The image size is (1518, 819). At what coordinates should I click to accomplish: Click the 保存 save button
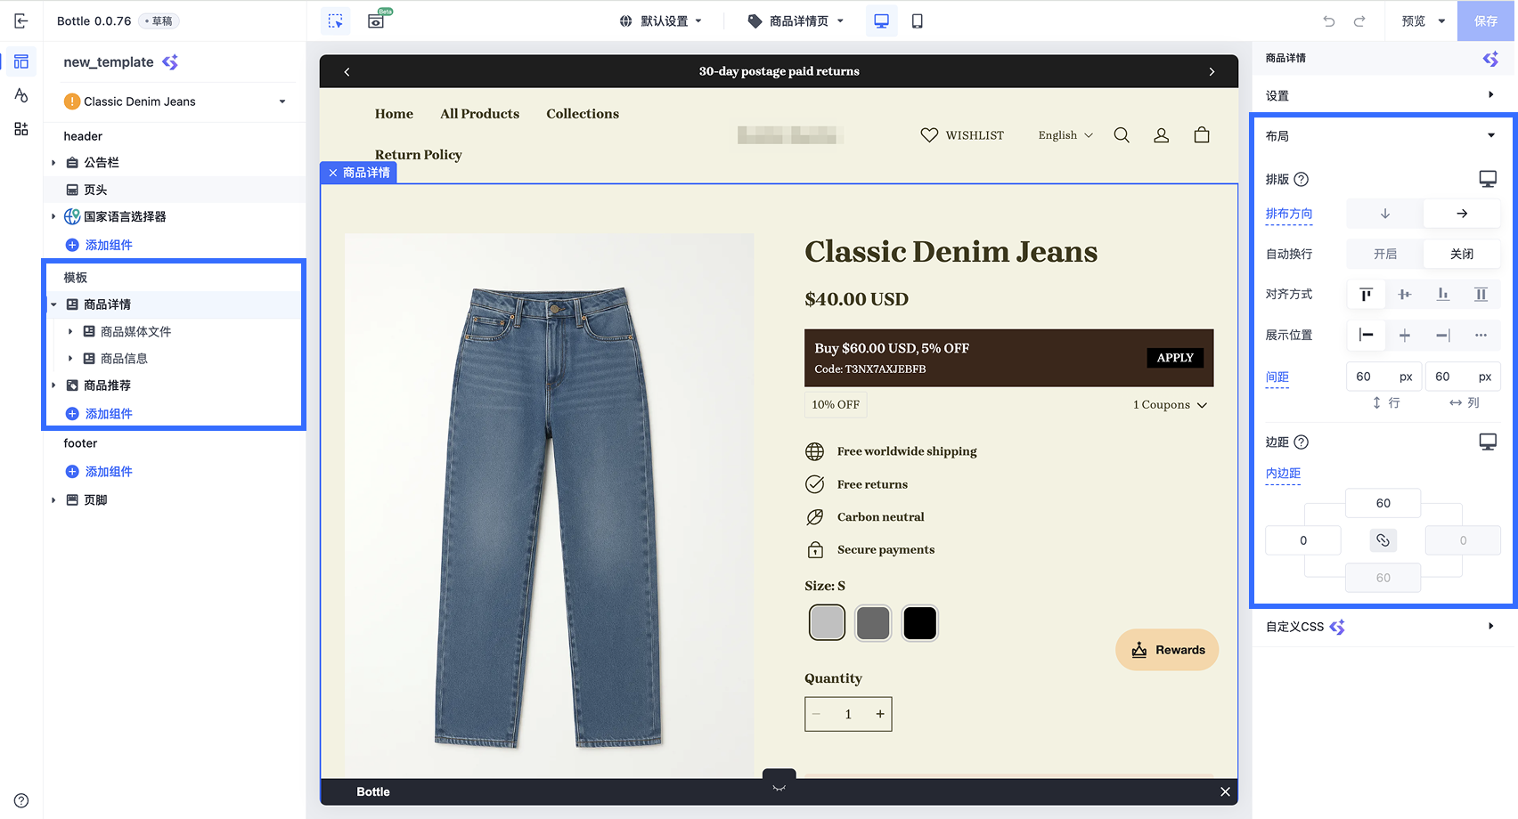tap(1486, 20)
